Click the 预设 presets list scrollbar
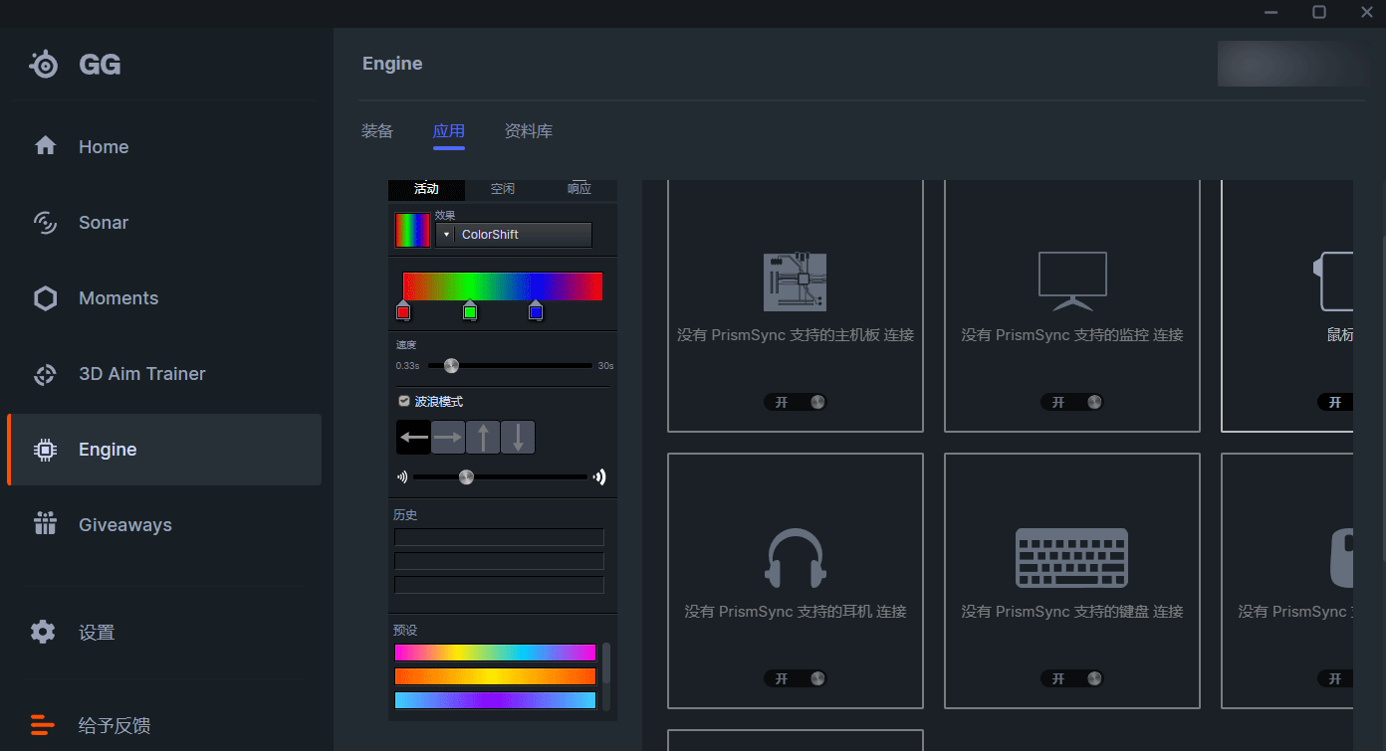 [606, 662]
